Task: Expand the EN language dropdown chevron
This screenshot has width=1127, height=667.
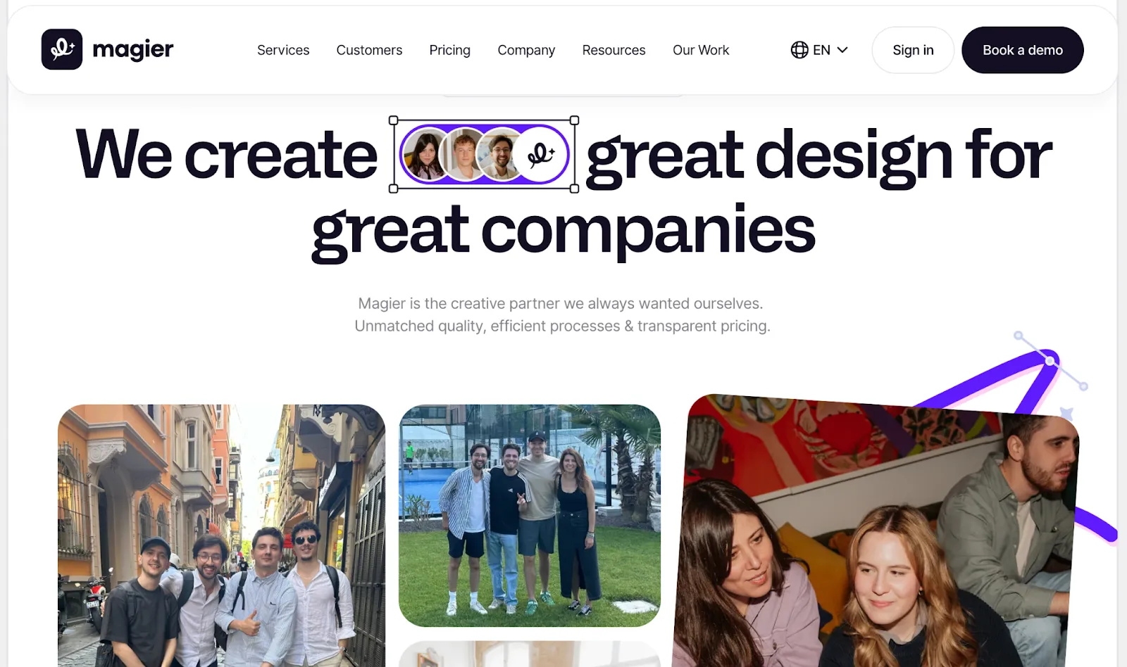Action: [842, 50]
